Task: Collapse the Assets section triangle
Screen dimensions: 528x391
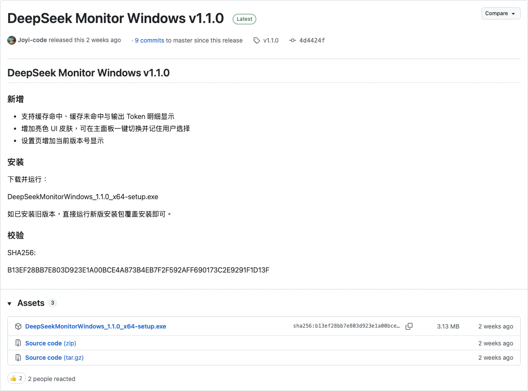Action: 10,303
